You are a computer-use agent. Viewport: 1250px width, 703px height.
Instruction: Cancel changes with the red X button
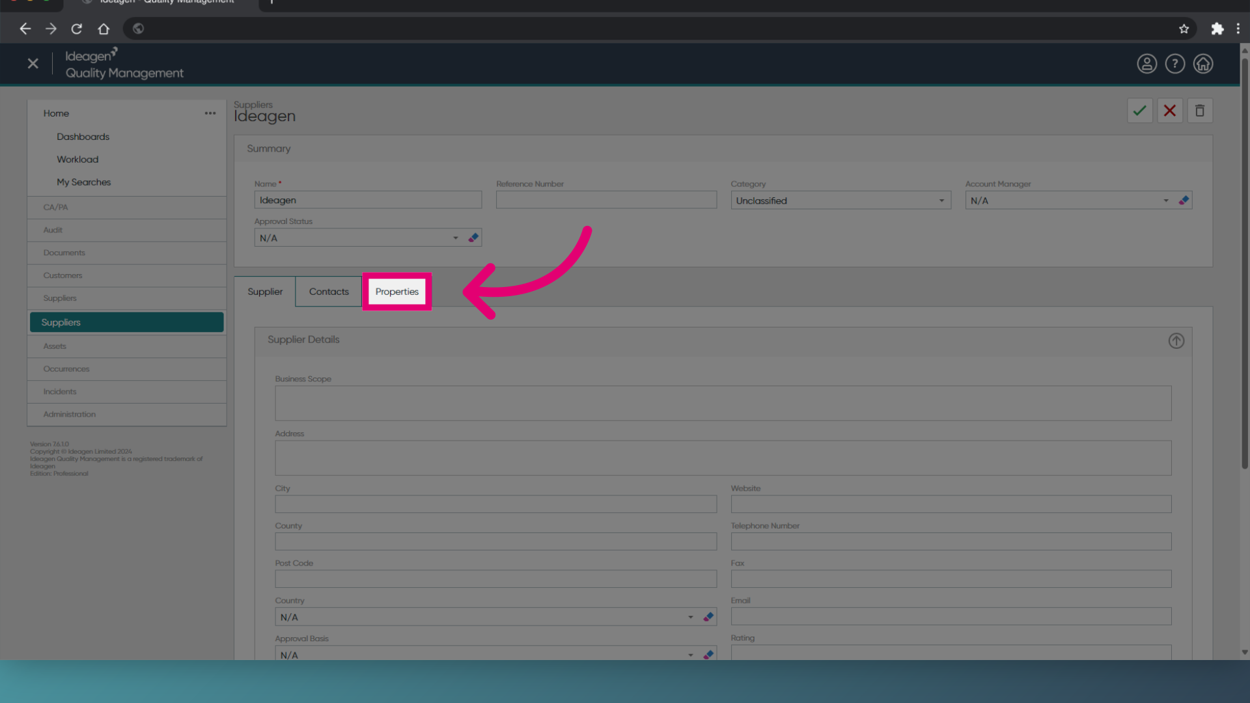1169,111
